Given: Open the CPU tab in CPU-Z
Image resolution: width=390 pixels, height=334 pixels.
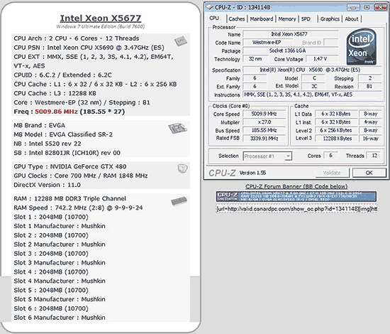Looking at the screenshot, I should click(x=214, y=18).
